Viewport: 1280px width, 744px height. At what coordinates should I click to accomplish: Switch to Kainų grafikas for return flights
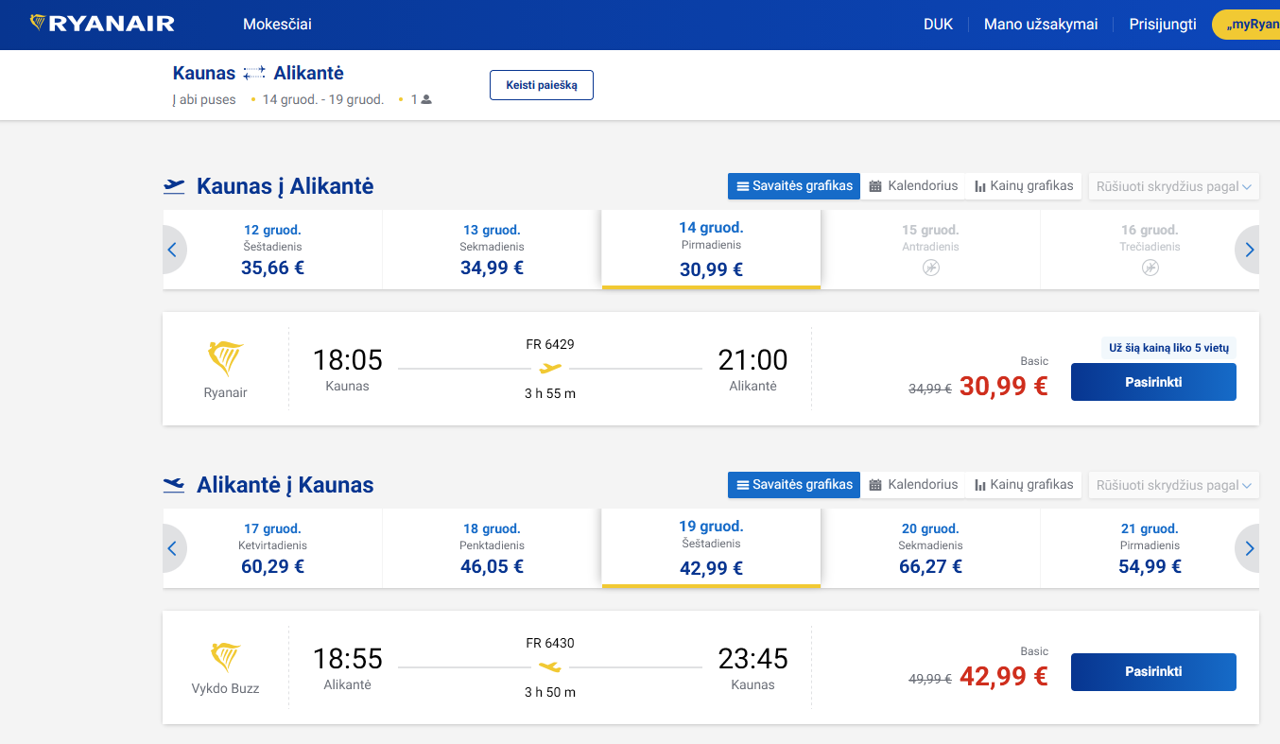coord(1024,485)
